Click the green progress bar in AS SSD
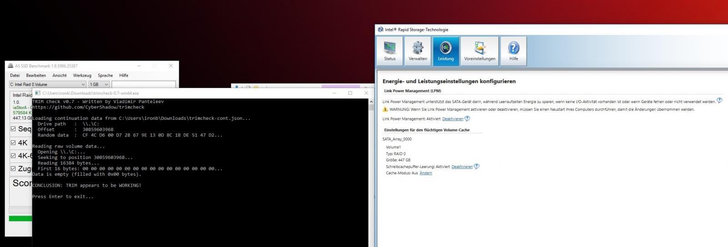Image resolution: width=728 pixels, height=247 pixels. click(20, 218)
